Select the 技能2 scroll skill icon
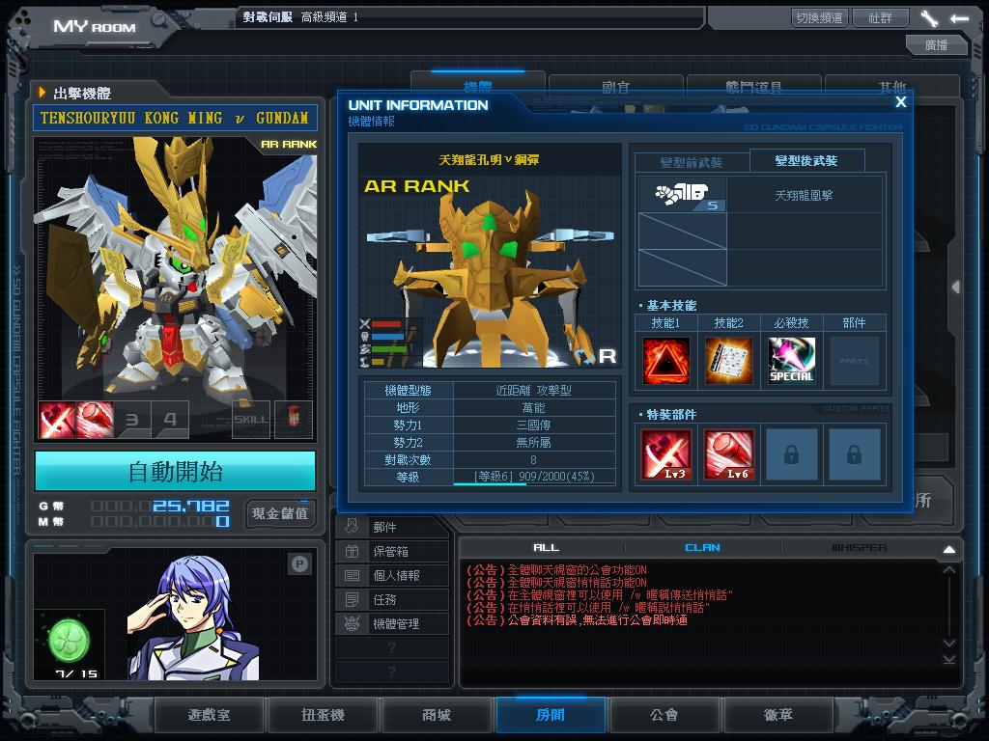The height and width of the screenshot is (741, 989). 728,361
